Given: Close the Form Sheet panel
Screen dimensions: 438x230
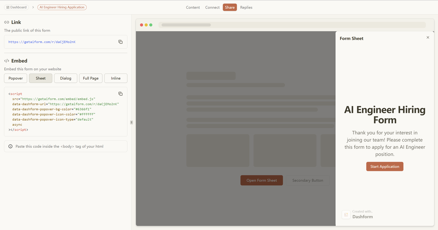Looking at the screenshot, I should coord(428,38).
